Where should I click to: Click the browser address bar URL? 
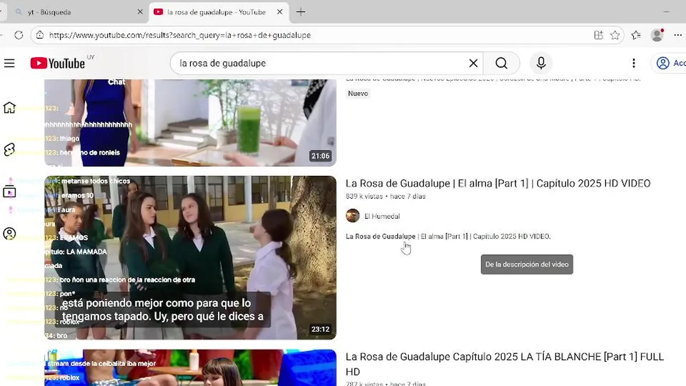point(180,35)
